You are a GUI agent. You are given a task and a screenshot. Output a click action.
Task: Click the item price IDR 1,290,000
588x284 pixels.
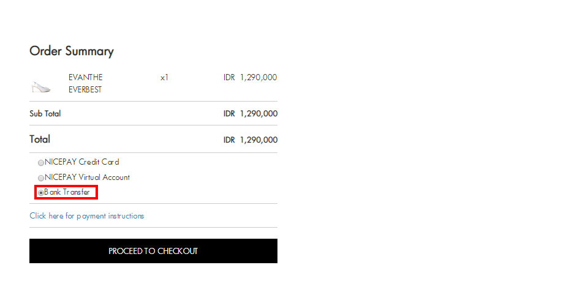[250, 78]
